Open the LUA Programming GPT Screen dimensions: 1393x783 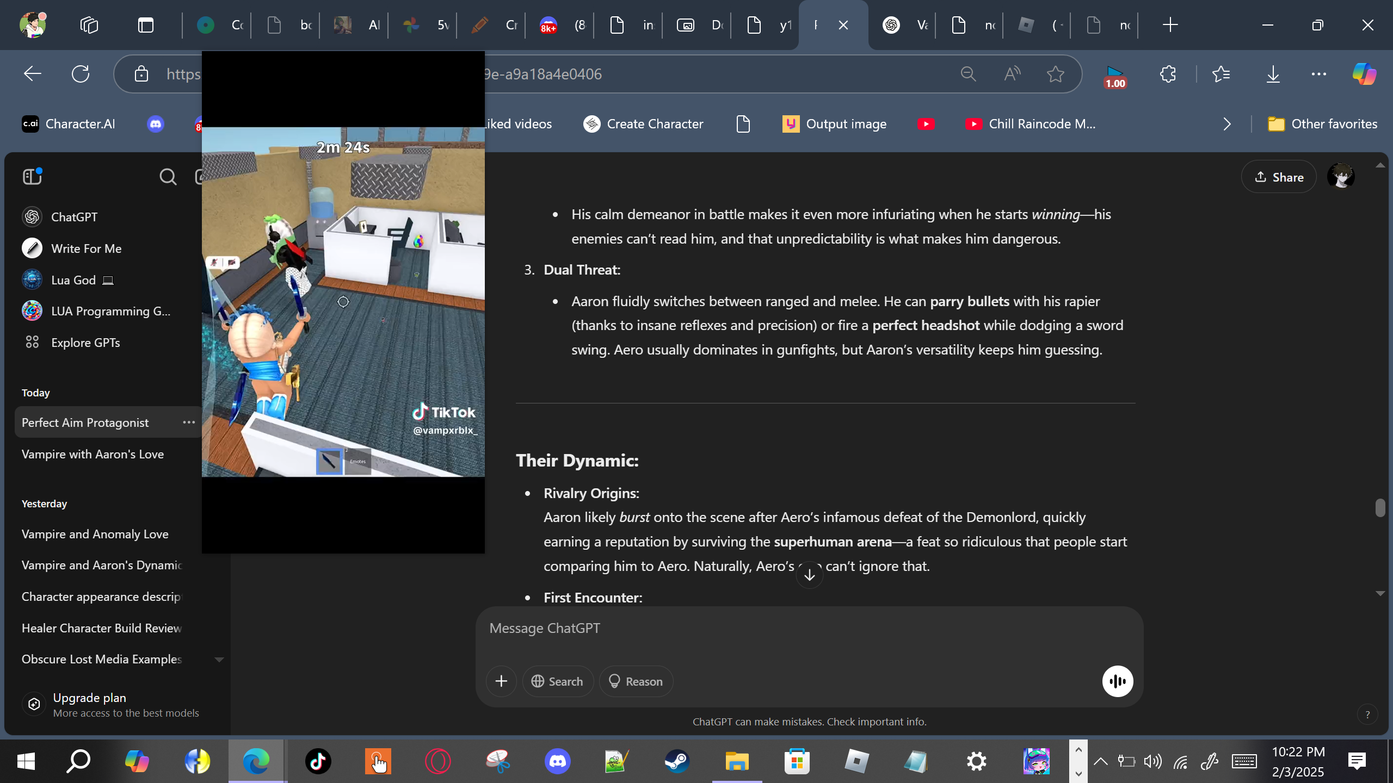97,311
